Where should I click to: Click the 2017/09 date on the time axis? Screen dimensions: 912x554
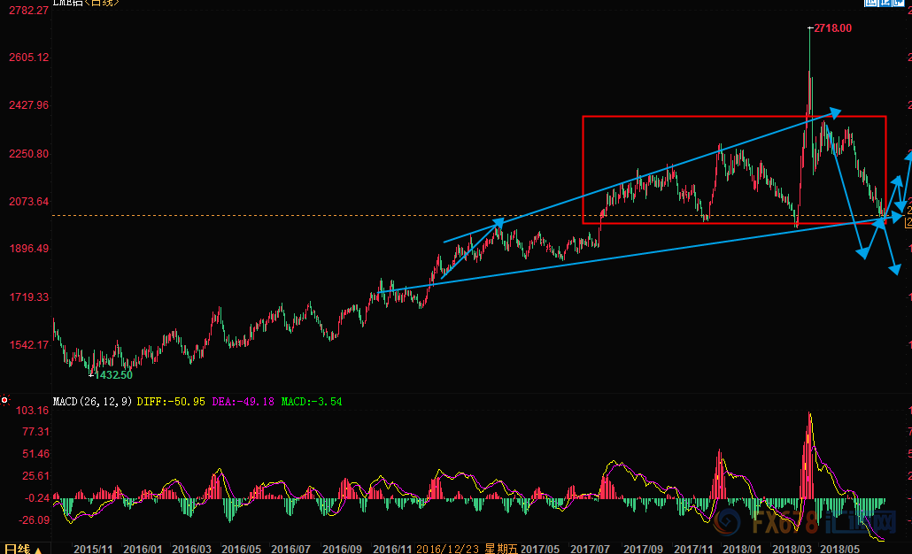[x=644, y=549]
